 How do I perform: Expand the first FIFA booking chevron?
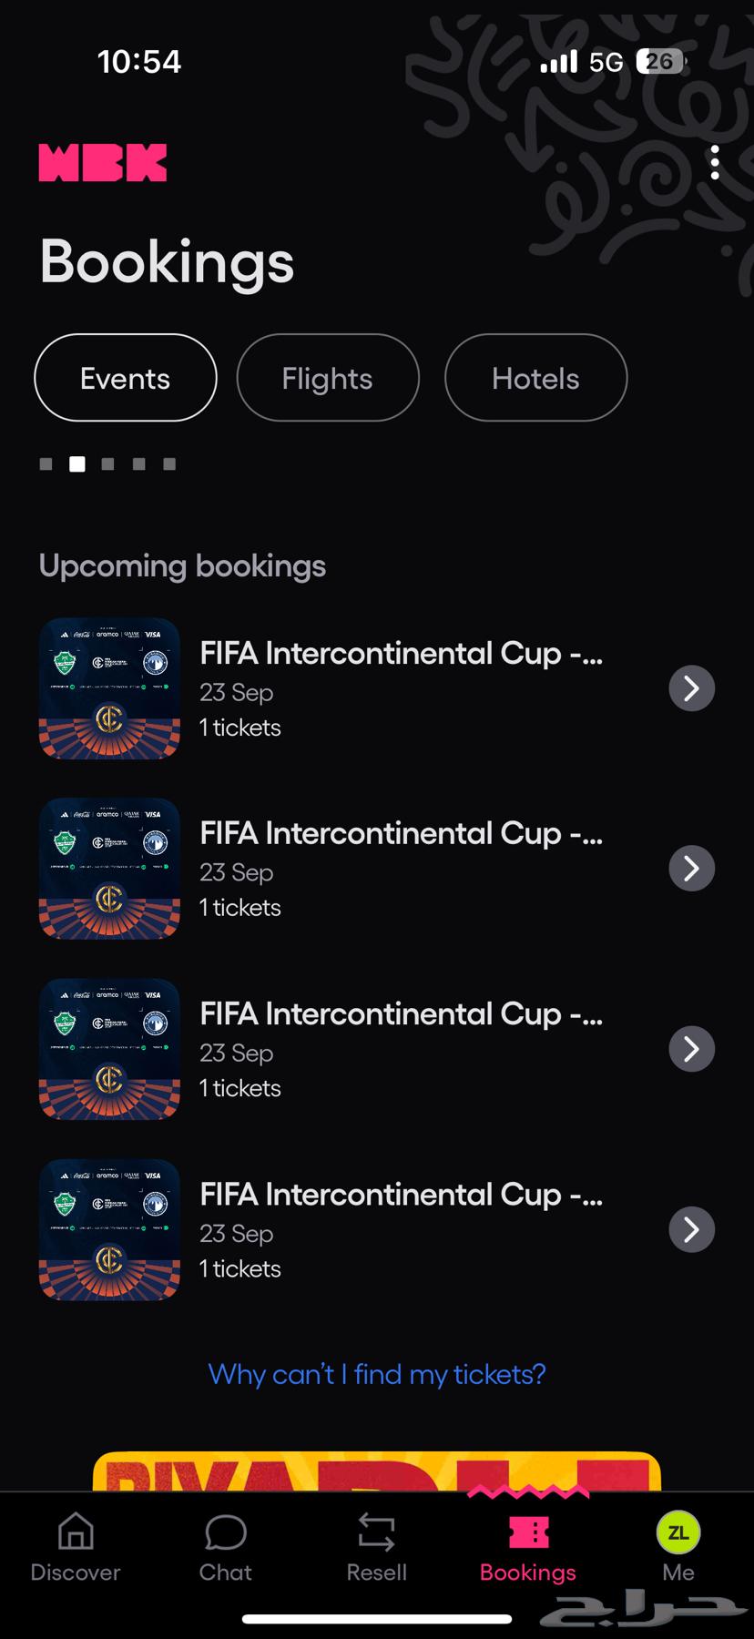[x=692, y=688]
